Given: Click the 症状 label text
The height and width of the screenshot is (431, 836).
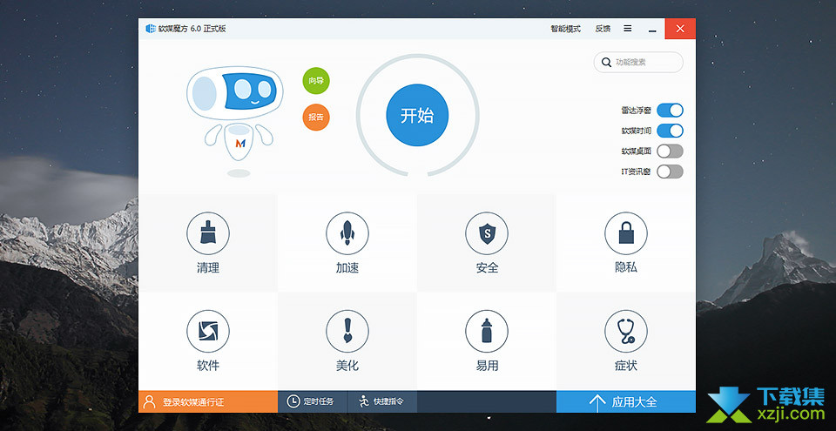Looking at the screenshot, I should [626, 366].
